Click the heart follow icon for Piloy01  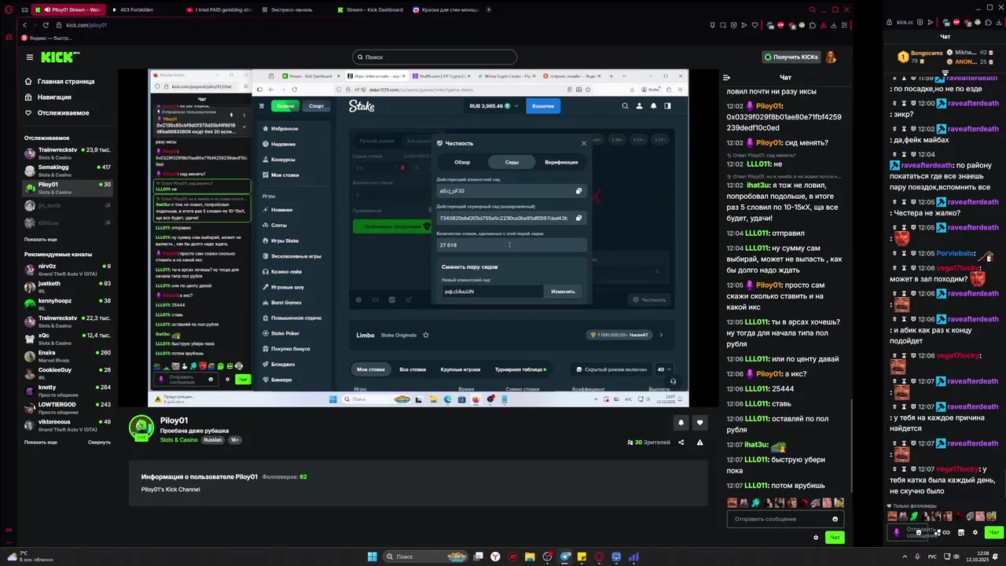699,423
